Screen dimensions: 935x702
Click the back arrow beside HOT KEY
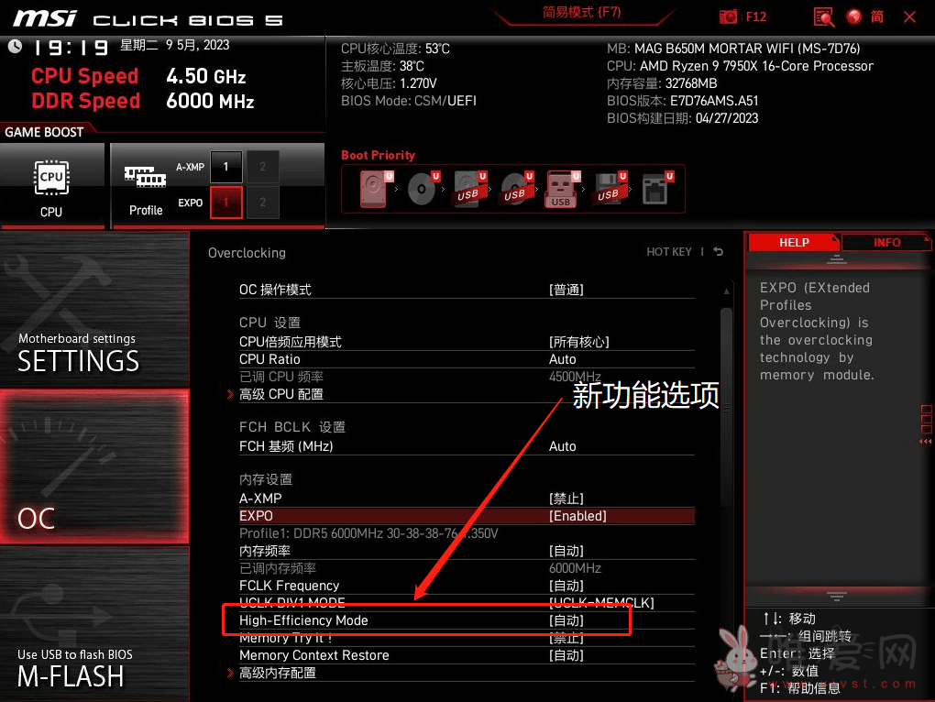[719, 251]
